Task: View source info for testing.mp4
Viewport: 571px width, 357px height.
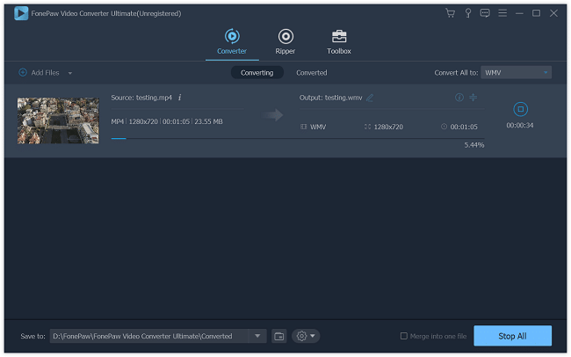Action: point(179,98)
